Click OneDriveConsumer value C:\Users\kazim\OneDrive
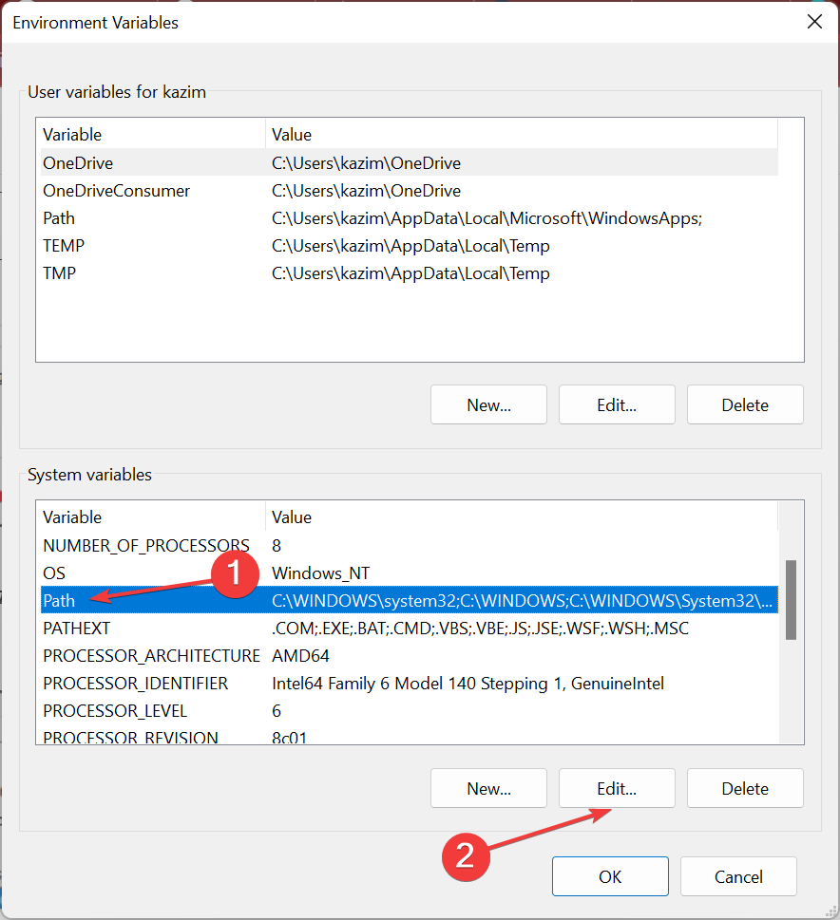 [366, 191]
